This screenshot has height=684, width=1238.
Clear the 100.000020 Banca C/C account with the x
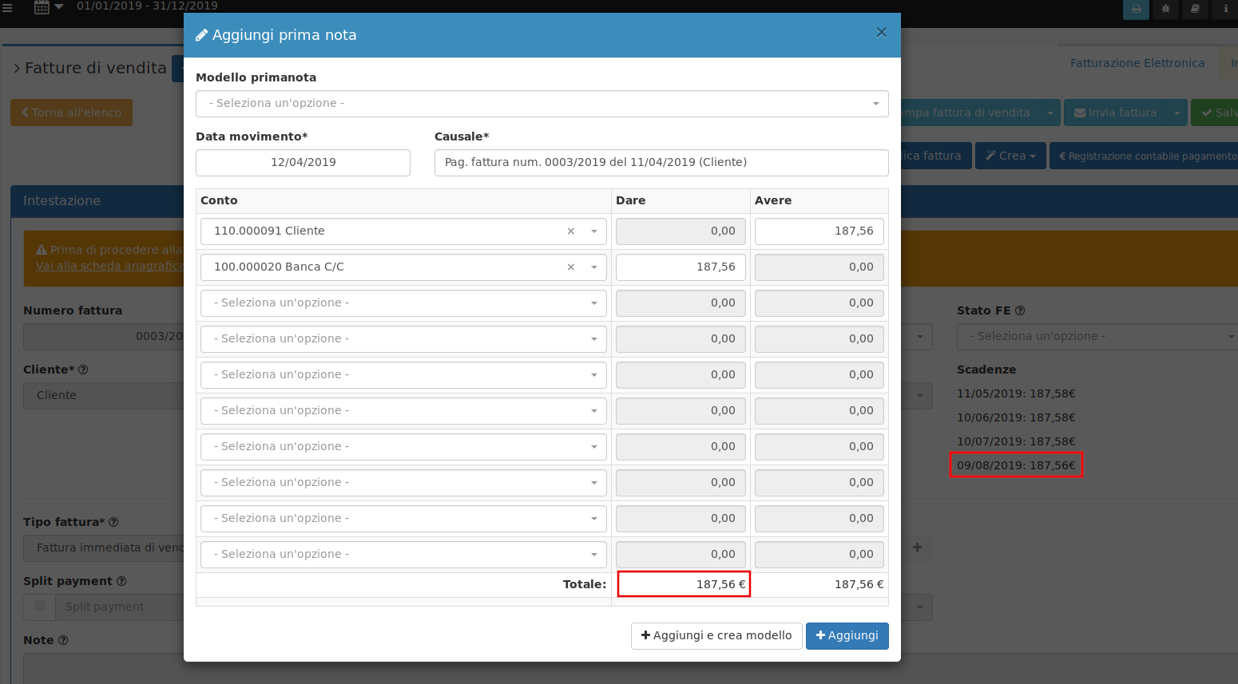[x=571, y=267]
